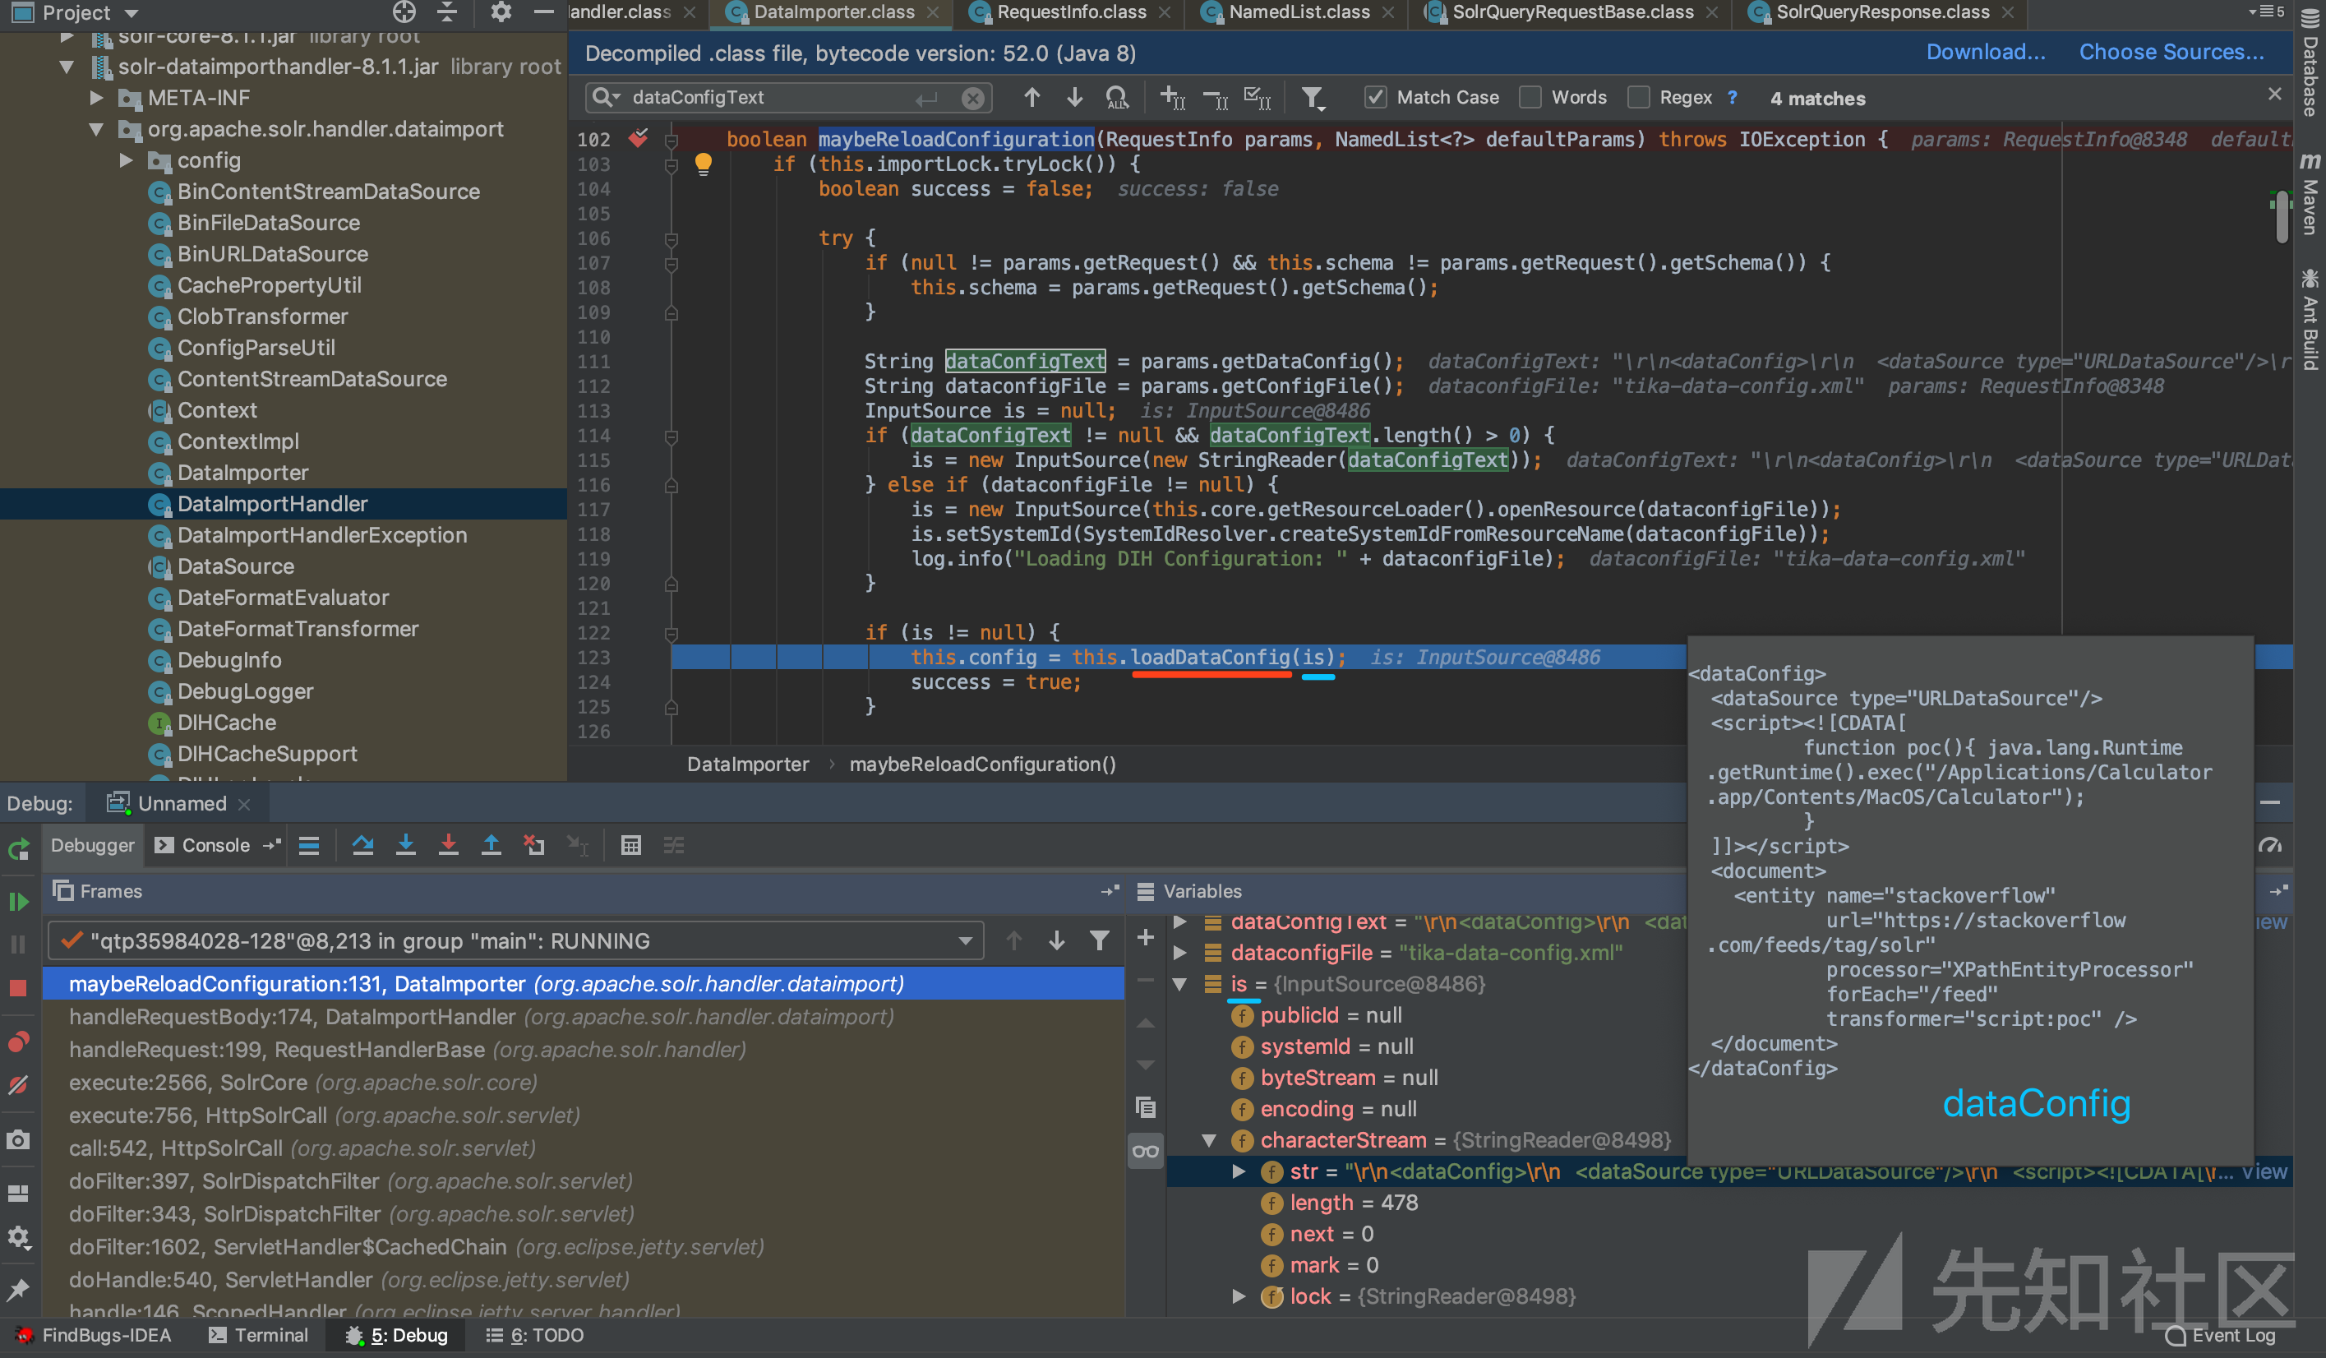This screenshot has width=2326, height=1358.
Task: Click the Evaluate Expression calculator icon
Action: (630, 845)
